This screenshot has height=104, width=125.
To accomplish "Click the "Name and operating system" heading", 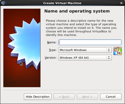I will point(77,11).
